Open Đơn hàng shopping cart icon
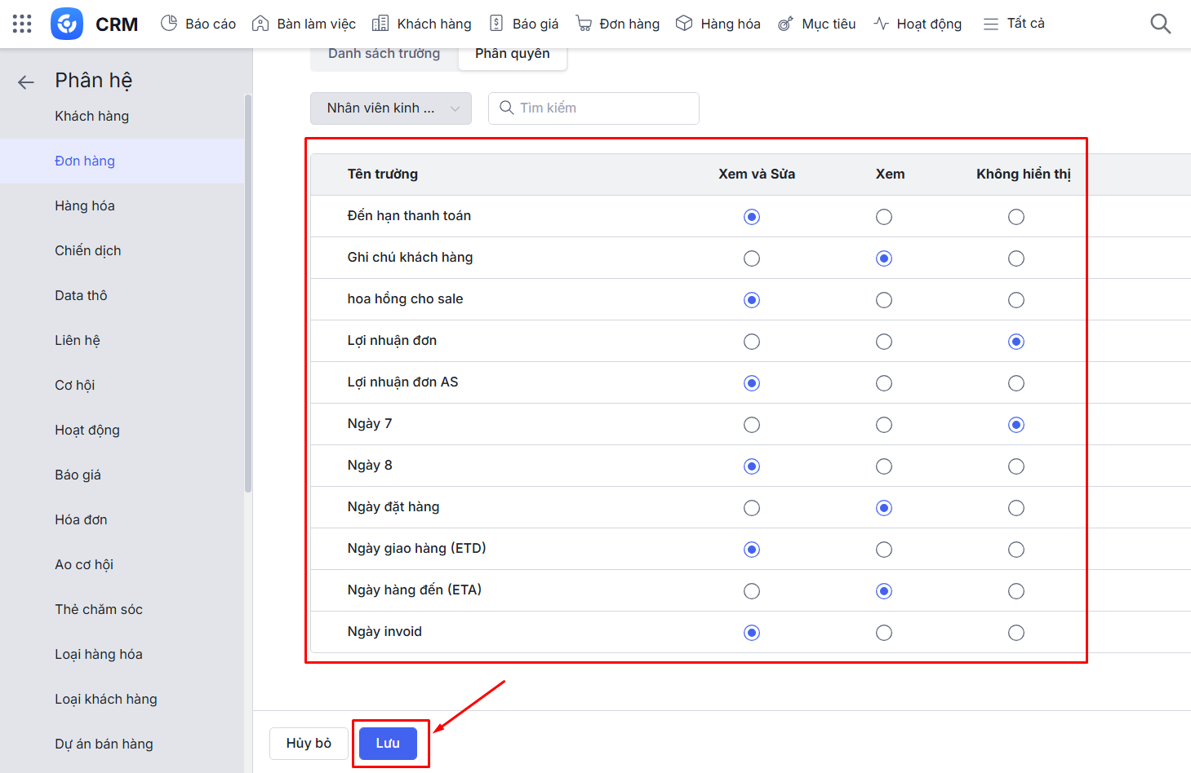The height and width of the screenshot is (773, 1191). pyautogui.click(x=584, y=24)
